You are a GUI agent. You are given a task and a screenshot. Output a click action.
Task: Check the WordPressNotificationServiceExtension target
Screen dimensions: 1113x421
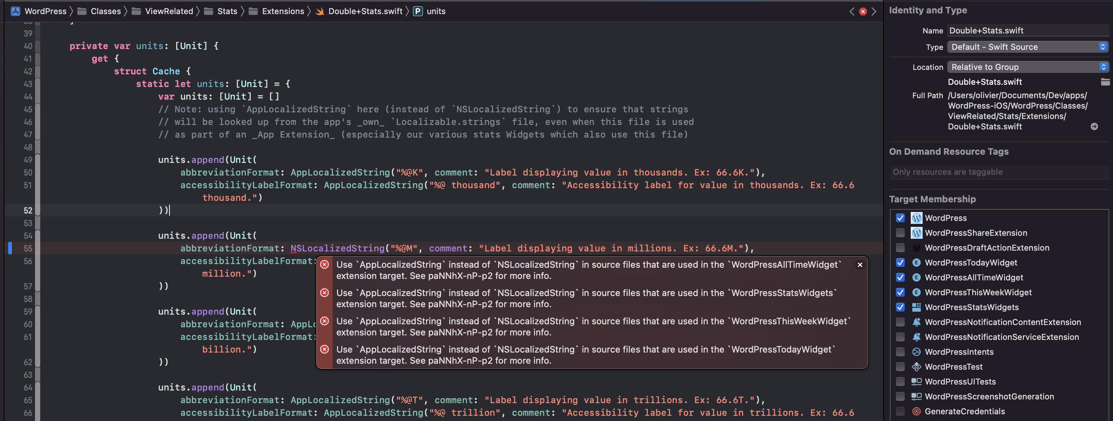pos(900,337)
